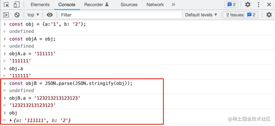The width and height of the screenshot is (275, 126).
Task: Open DevTools settings gear in top bar
Action: [248, 4]
